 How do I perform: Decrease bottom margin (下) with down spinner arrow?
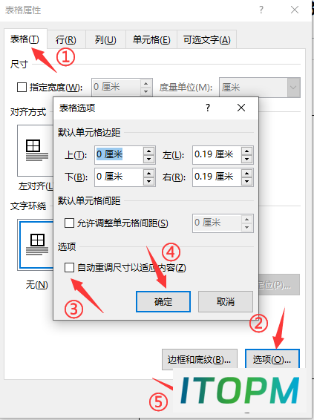[148, 181]
